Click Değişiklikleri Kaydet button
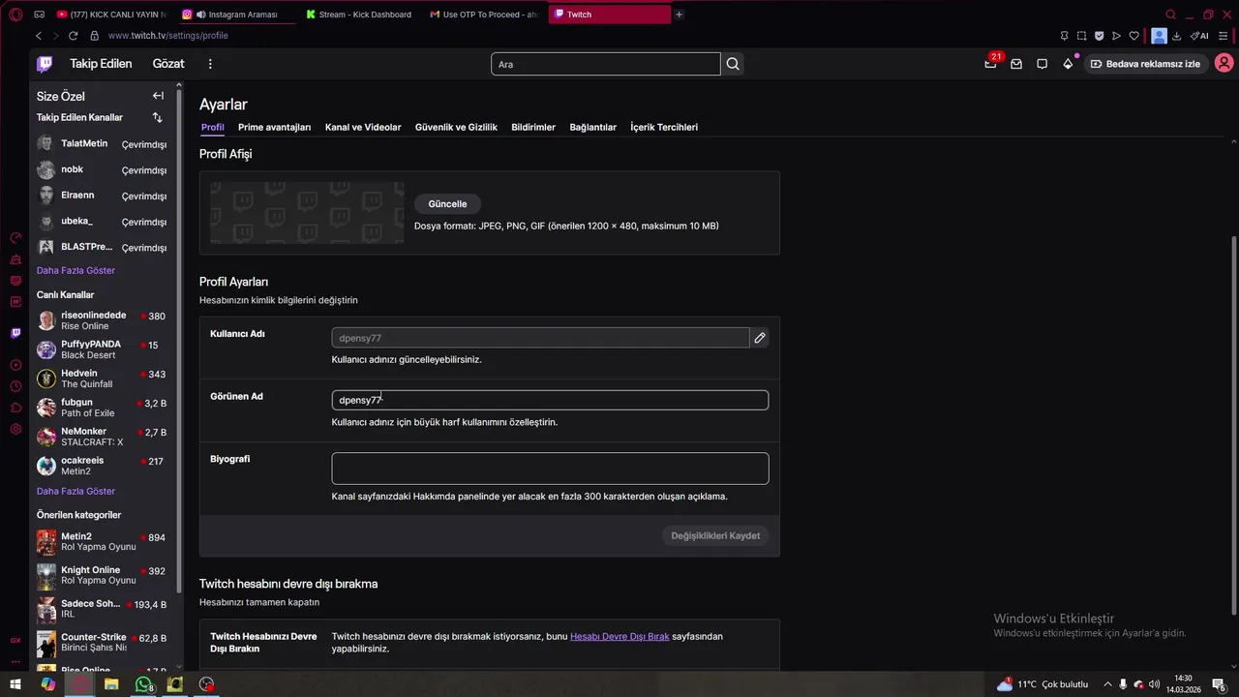The height and width of the screenshot is (697, 1239). (x=715, y=535)
